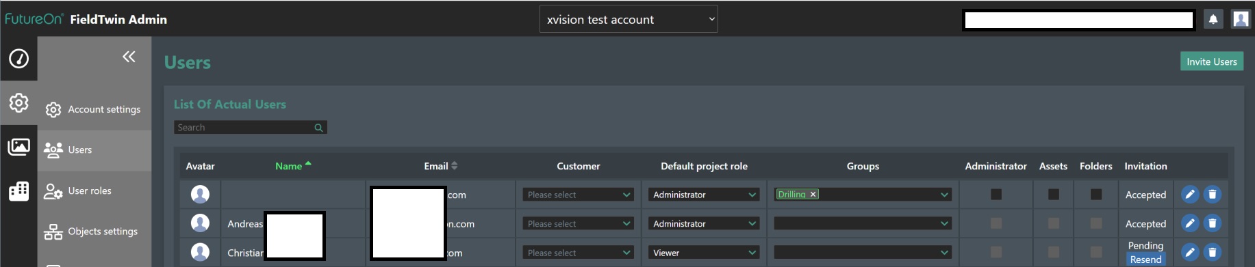Open the dashboard gauge icon
This screenshot has height=267, width=1255.
click(x=18, y=59)
